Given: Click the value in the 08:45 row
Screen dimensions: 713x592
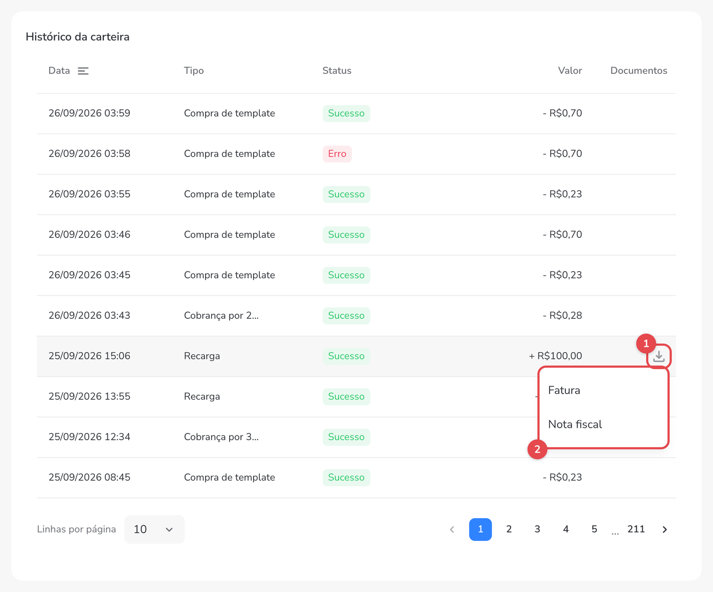Looking at the screenshot, I should coord(562,478).
